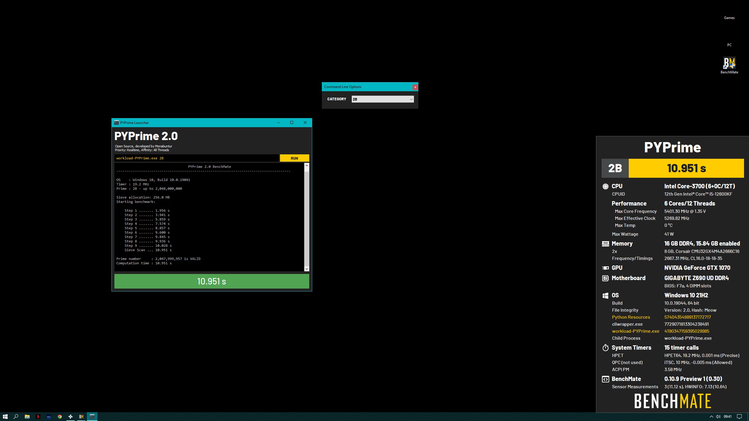Open the Action Center notifications icon

point(739,417)
